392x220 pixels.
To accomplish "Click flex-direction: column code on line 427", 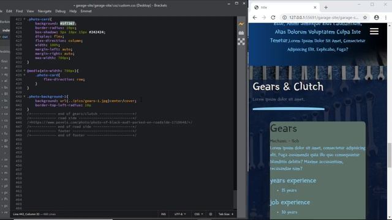I will pos(59,40).
